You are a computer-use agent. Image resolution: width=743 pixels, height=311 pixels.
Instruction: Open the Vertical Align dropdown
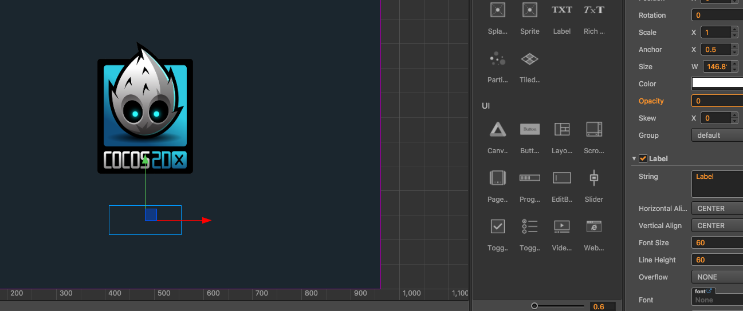717,226
